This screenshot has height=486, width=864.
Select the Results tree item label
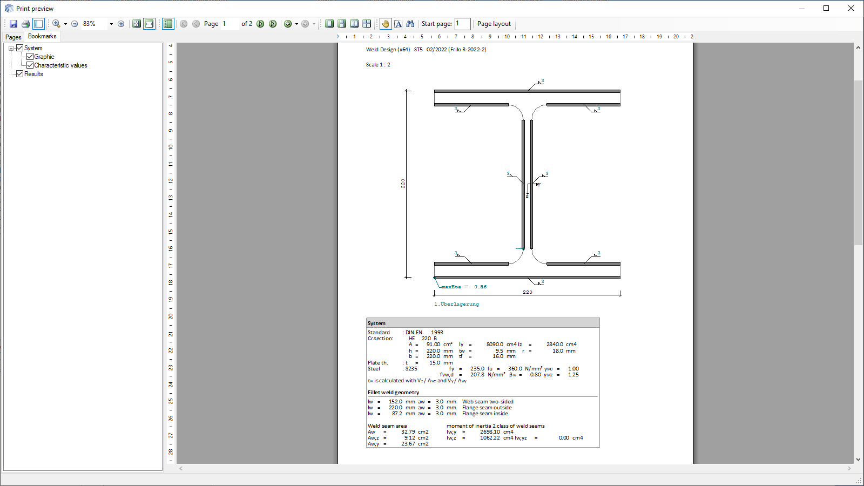pos(33,74)
